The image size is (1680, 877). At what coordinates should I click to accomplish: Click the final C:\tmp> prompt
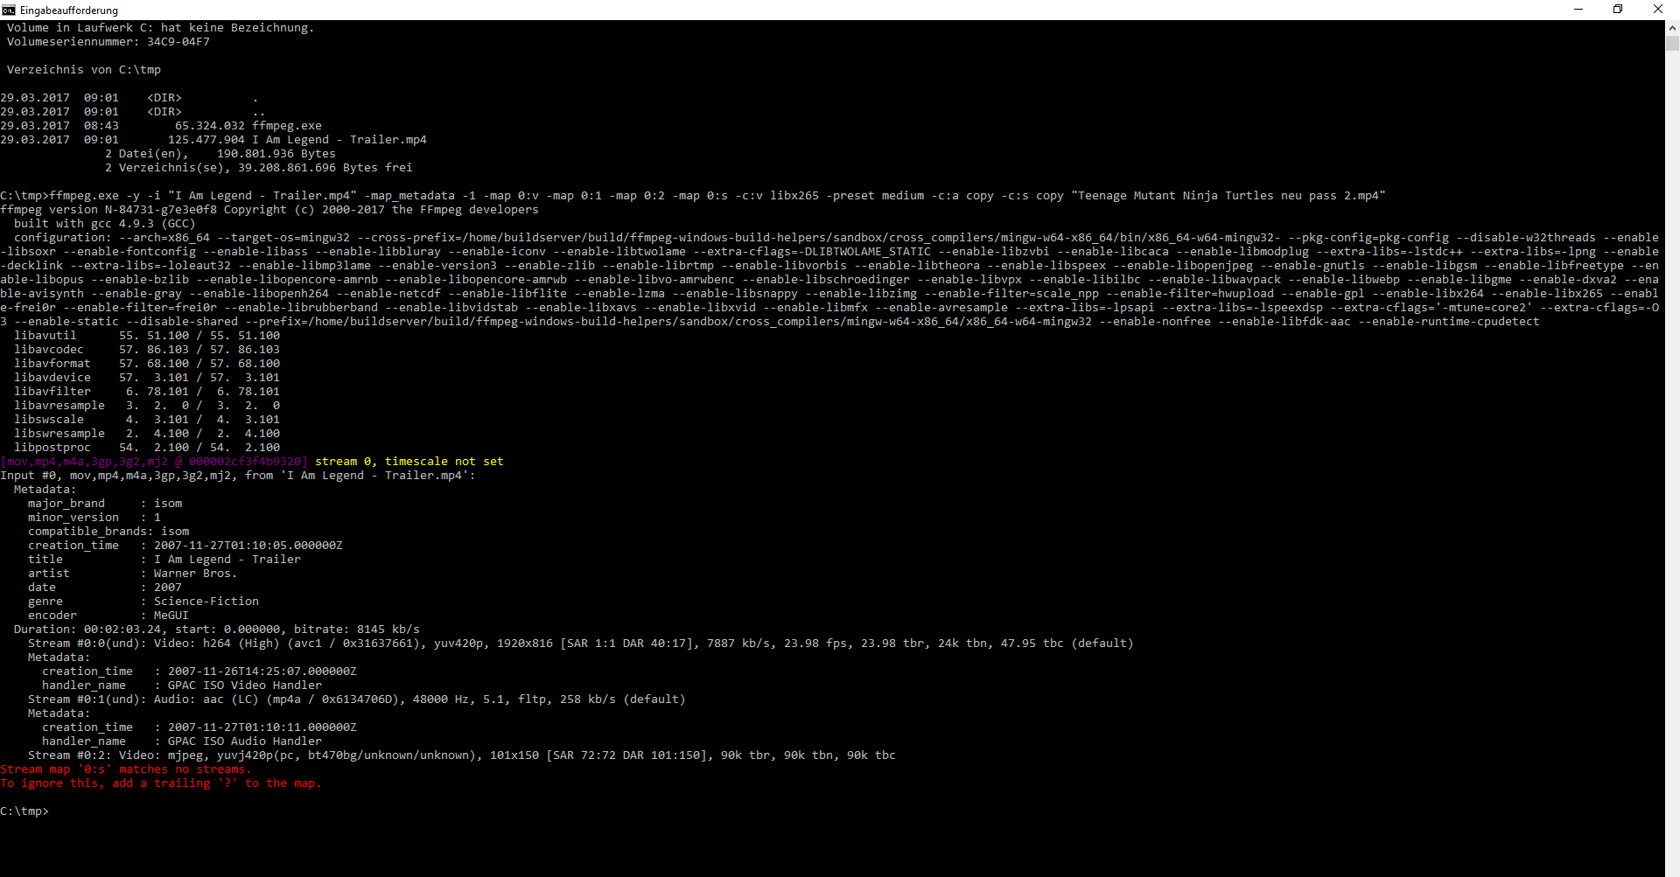tap(24, 811)
